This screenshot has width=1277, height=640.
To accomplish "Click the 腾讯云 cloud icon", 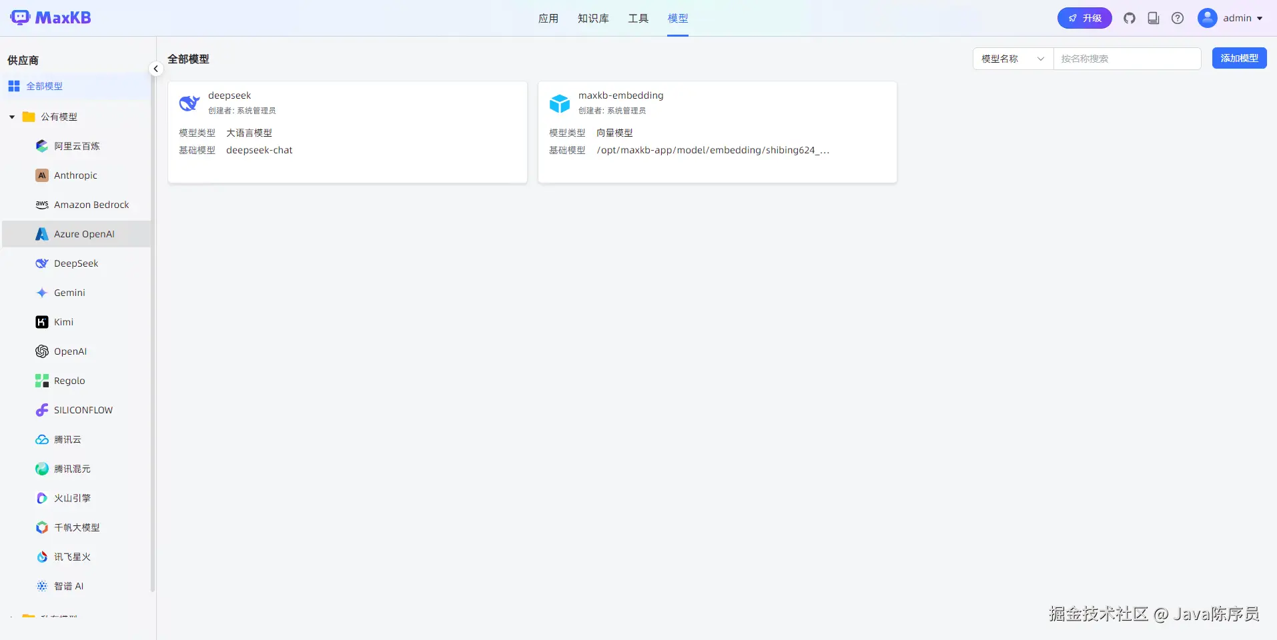I will pos(42,439).
